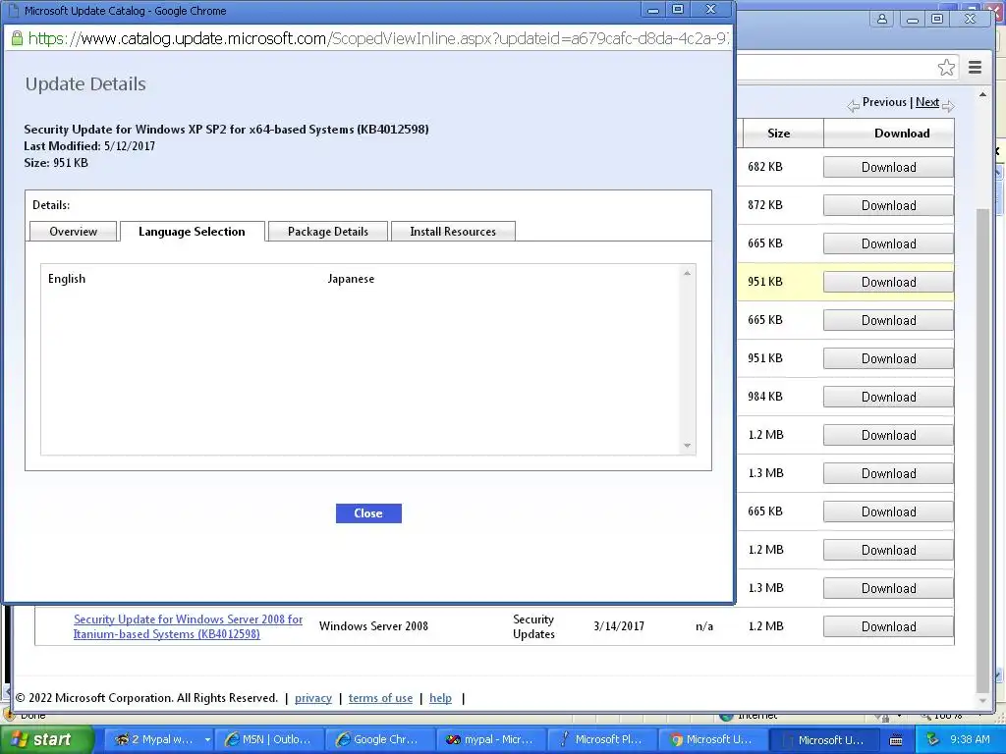Viewport: 1006px width, 754px height.
Task: Bookmark this page with the star icon
Action: pos(946,68)
